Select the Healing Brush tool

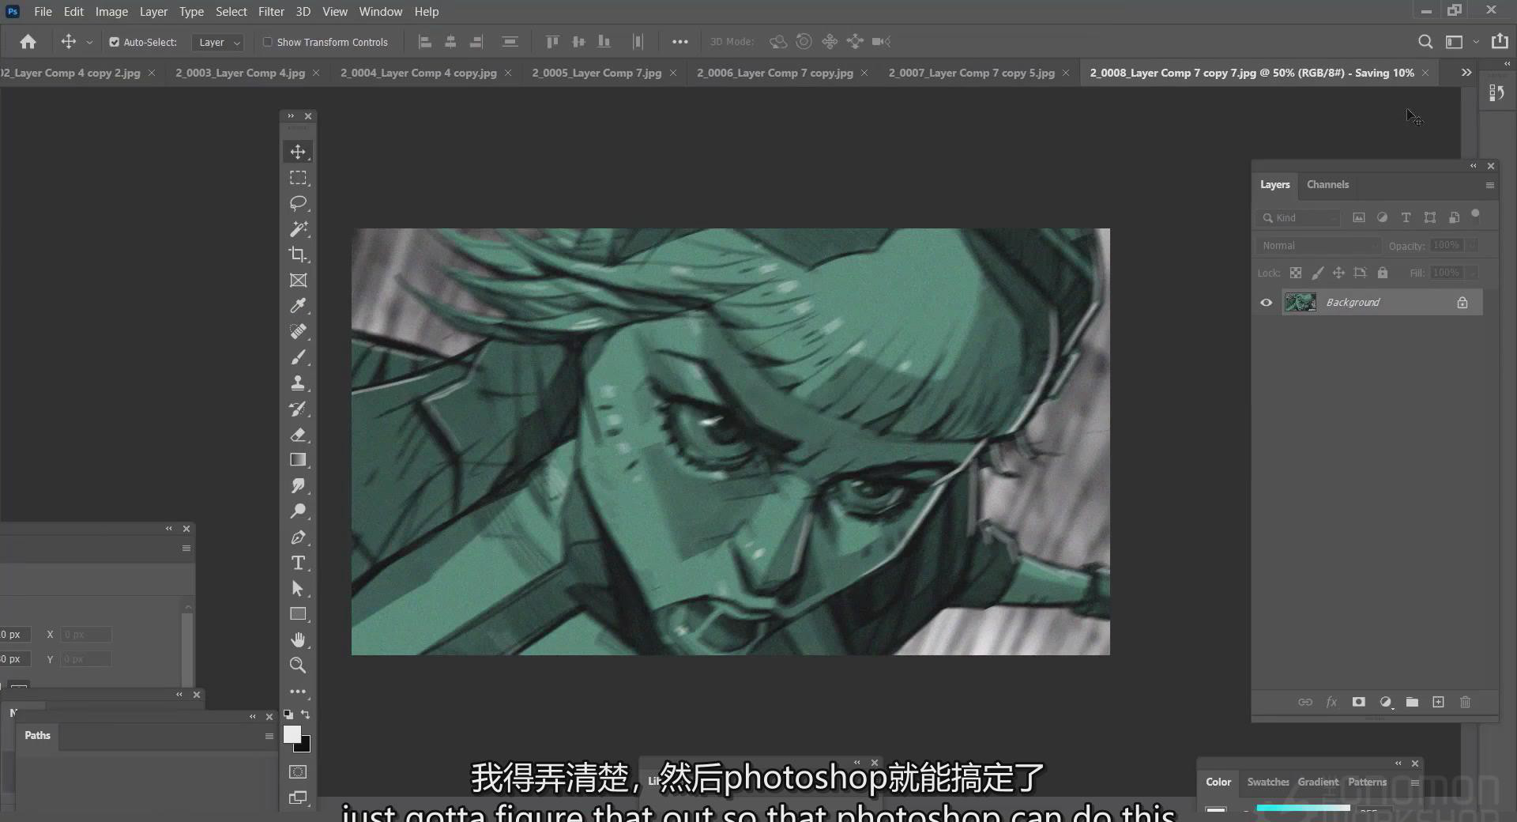pyautogui.click(x=298, y=332)
